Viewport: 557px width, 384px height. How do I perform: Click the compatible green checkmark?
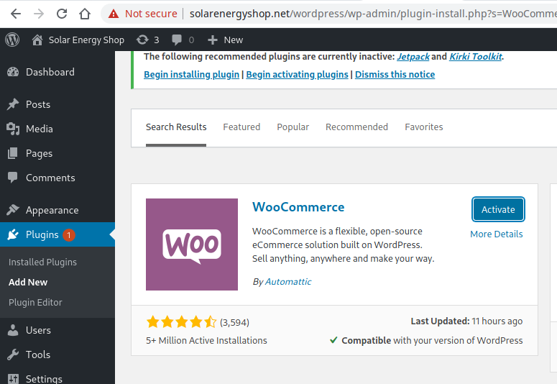(x=333, y=340)
